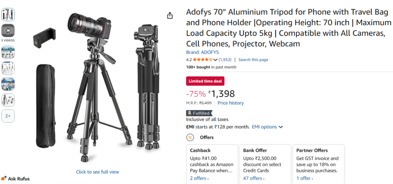
Task: Show the 2+ more images thumbnail
Action: tap(8, 116)
